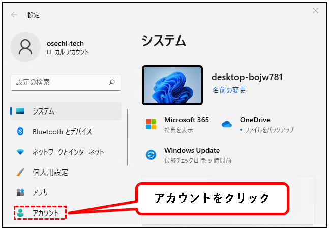Click the paintbrush 個人用設定 icon
This screenshot has width=329, height=229.
pyautogui.click(x=20, y=172)
